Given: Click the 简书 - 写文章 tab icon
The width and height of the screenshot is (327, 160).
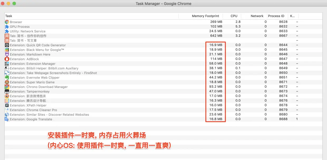Looking at the screenshot, I should pyautogui.click(x=7, y=41).
